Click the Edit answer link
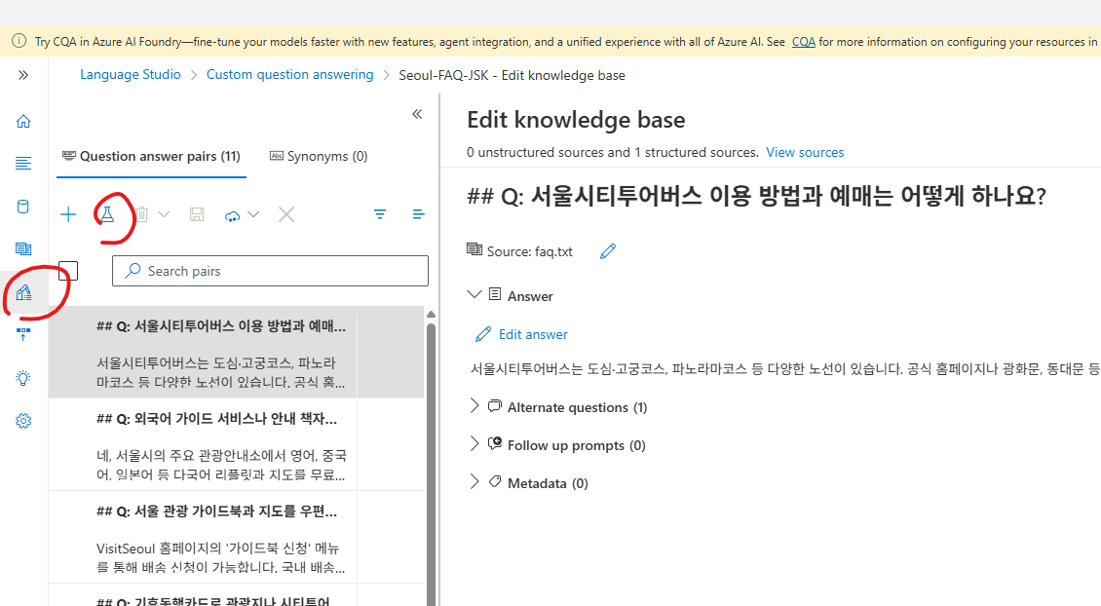 pyautogui.click(x=521, y=334)
